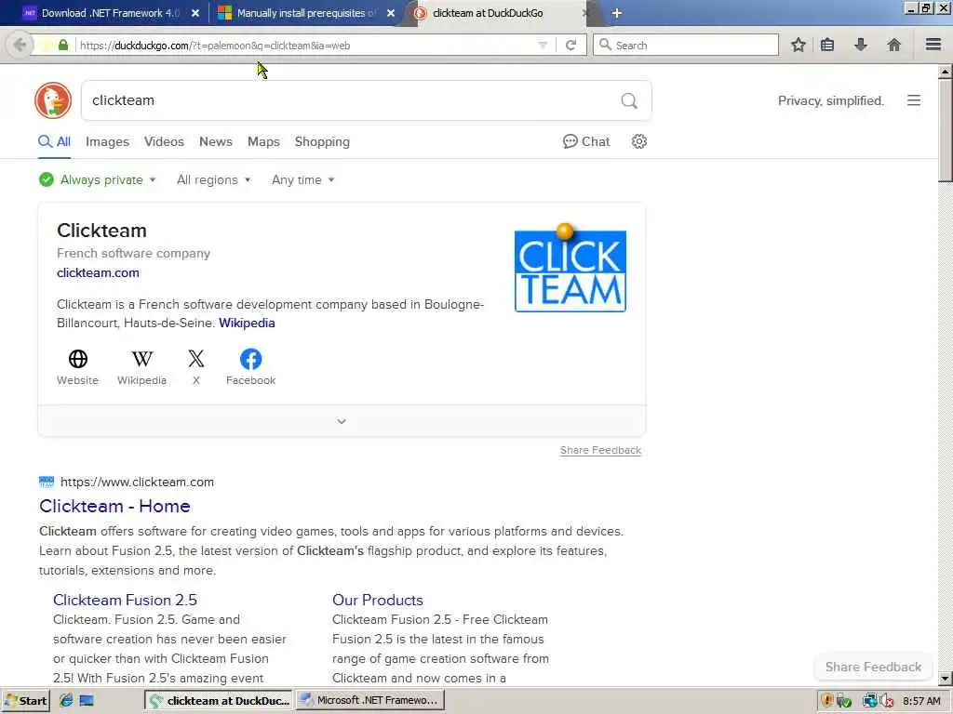The height and width of the screenshot is (714, 953).
Task: Open the Always private dropdown
Action: (97, 179)
